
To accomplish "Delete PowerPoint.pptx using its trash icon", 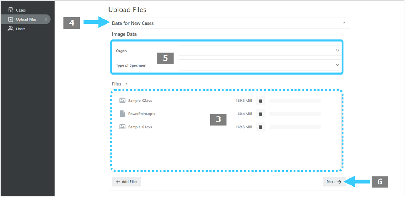I will point(261,113).
